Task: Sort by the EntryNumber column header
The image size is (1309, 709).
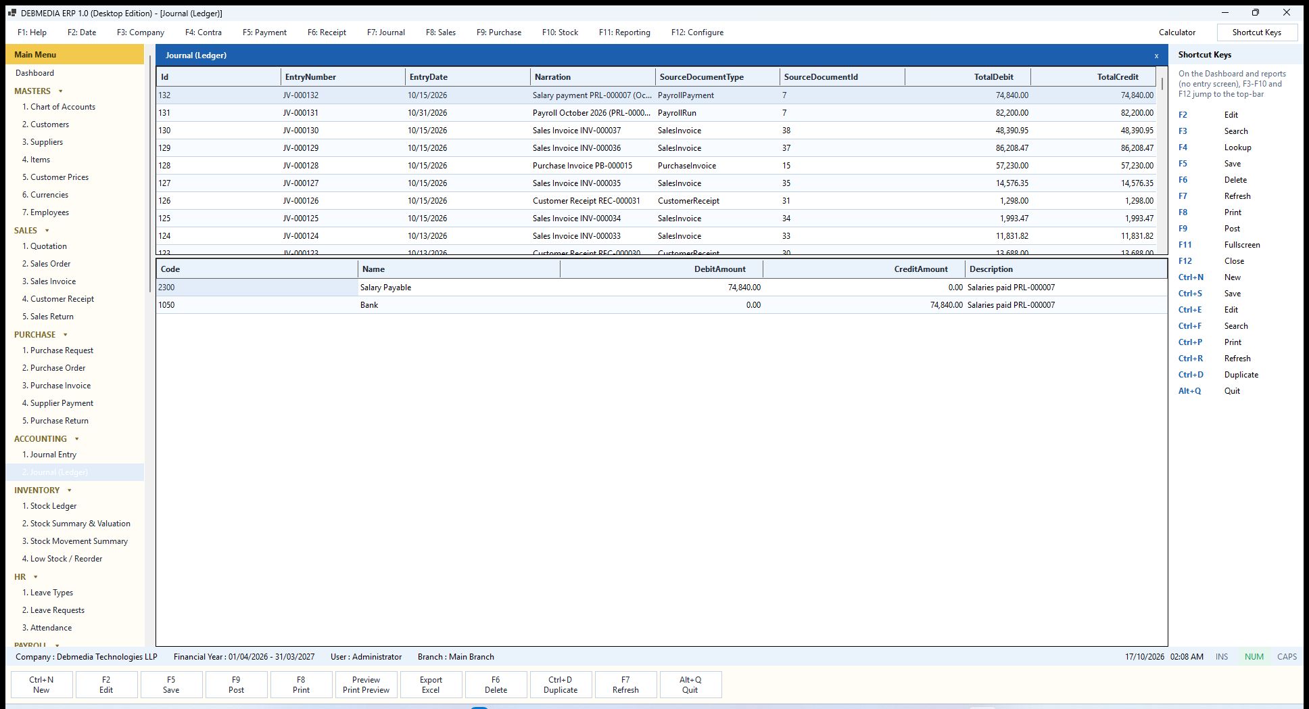Action: point(343,77)
